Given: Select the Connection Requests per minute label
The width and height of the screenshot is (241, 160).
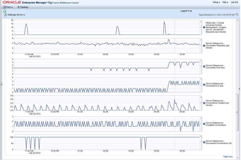Looking at the screenshot, I should click(217, 46).
